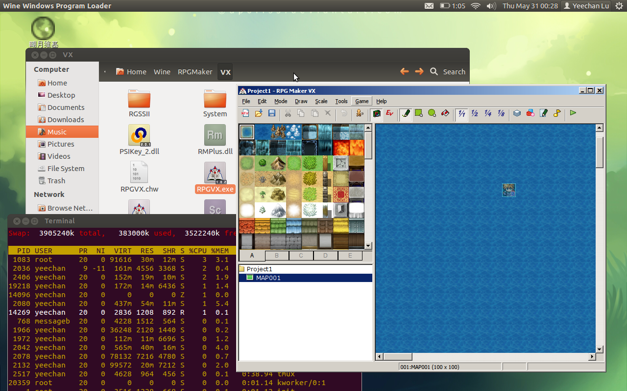
Task: Click the tile palette scroll-down arrow
Action: coord(368,246)
